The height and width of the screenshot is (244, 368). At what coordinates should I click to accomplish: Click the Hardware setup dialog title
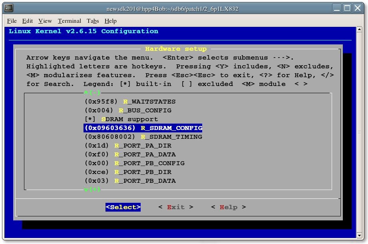pyautogui.click(x=176, y=49)
